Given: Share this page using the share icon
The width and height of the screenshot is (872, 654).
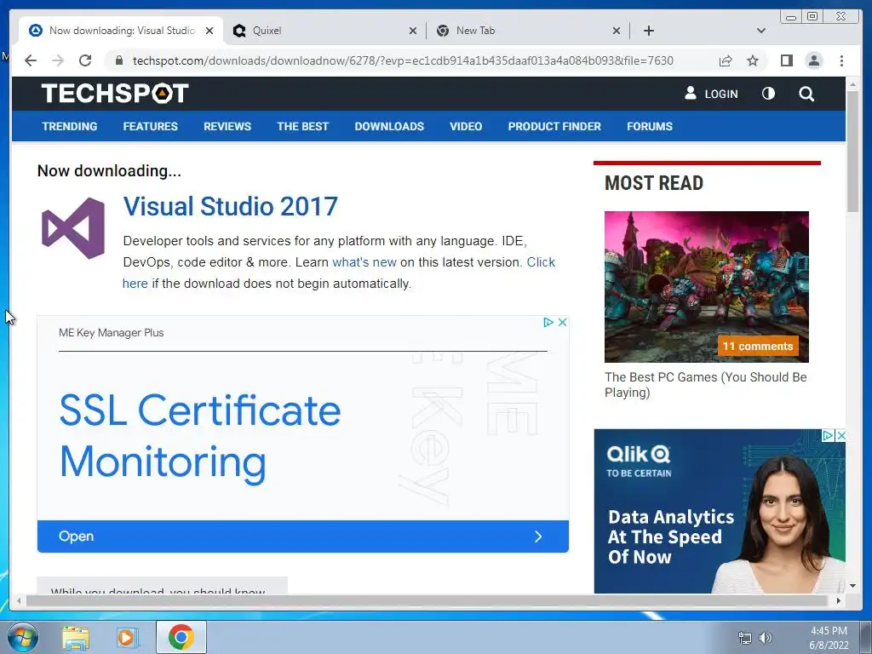Looking at the screenshot, I should pos(726,60).
